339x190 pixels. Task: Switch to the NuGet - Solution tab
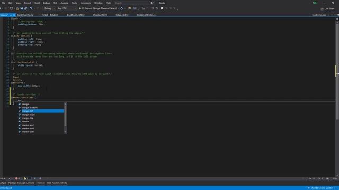click(50, 15)
